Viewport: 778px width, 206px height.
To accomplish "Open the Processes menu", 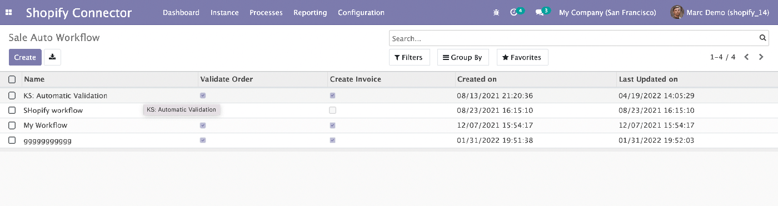I will click(266, 12).
